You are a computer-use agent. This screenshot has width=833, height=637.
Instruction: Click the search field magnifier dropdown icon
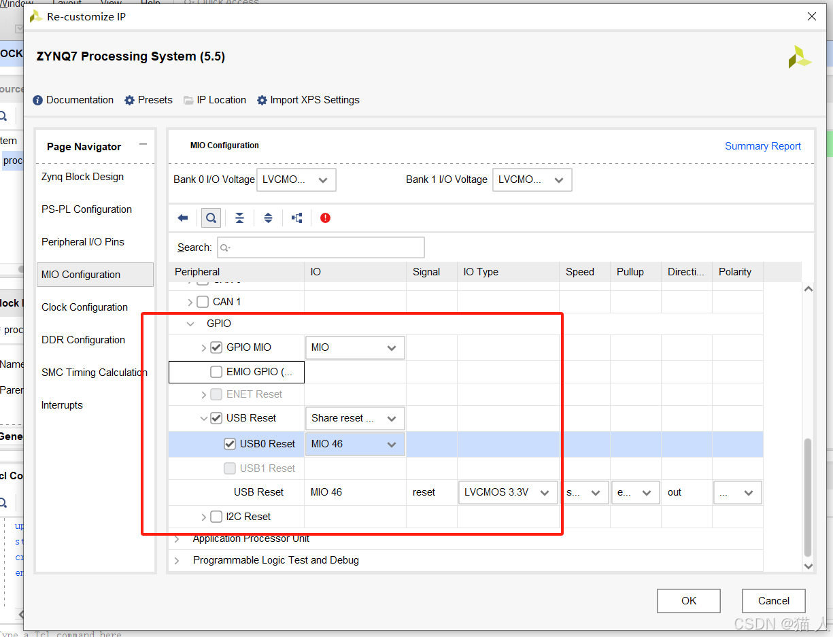click(x=226, y=247)
